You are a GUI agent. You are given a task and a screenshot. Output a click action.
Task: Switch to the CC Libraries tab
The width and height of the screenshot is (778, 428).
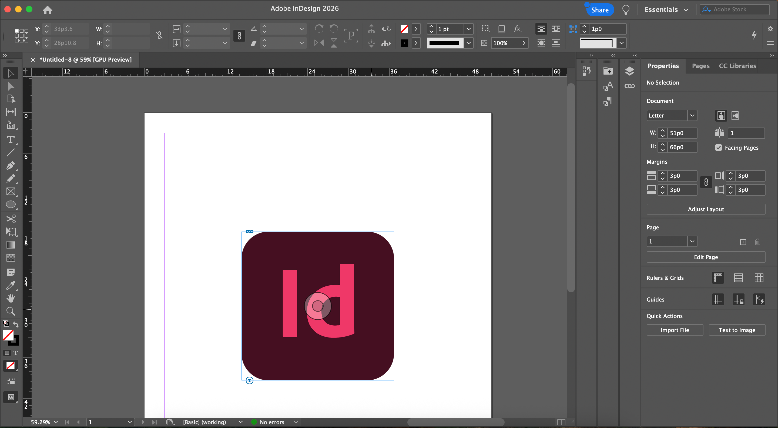[737, 66]
